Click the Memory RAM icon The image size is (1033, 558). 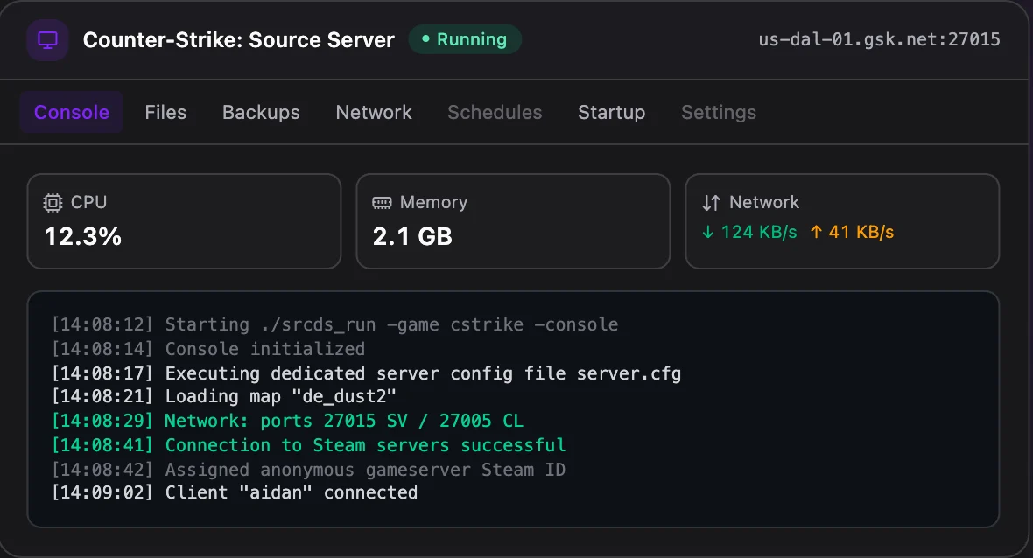pyautogui.click(x=382, y=203)
